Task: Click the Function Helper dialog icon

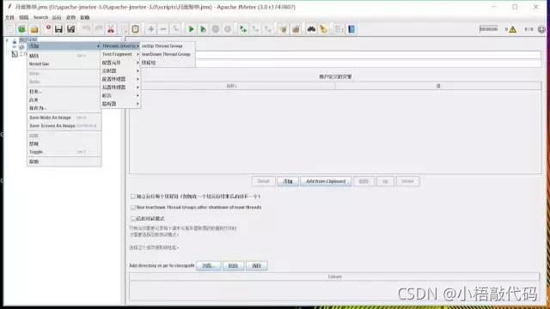Action: (339, 29)
